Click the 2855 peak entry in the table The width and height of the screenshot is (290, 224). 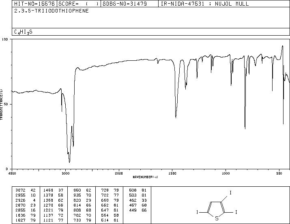(x=20, y=210)
